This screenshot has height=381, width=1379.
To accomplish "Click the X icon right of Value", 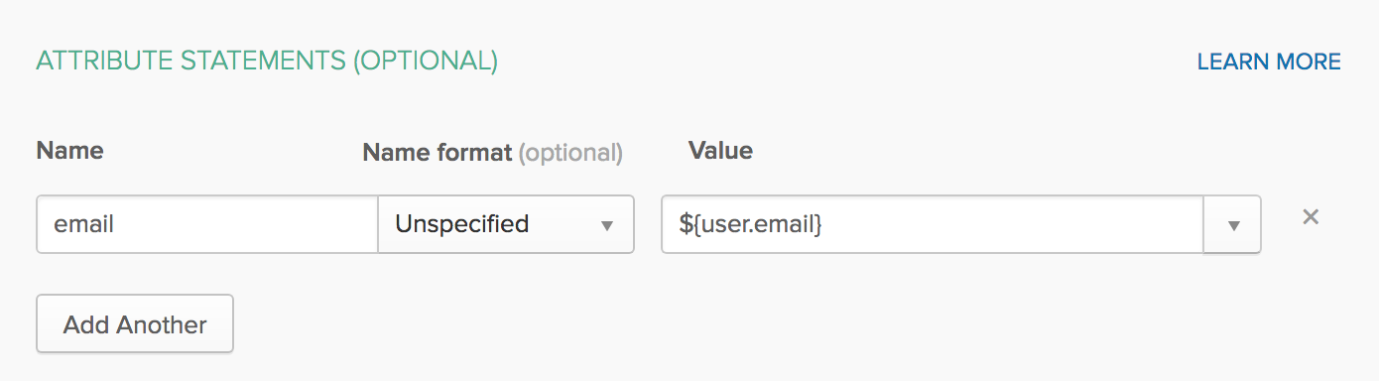I will [1311, 217].
